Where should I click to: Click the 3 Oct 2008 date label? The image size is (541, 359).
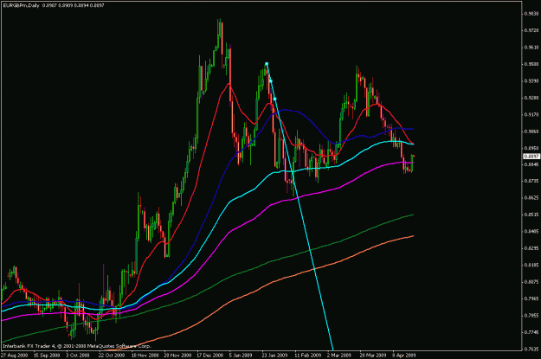(78, 355)
